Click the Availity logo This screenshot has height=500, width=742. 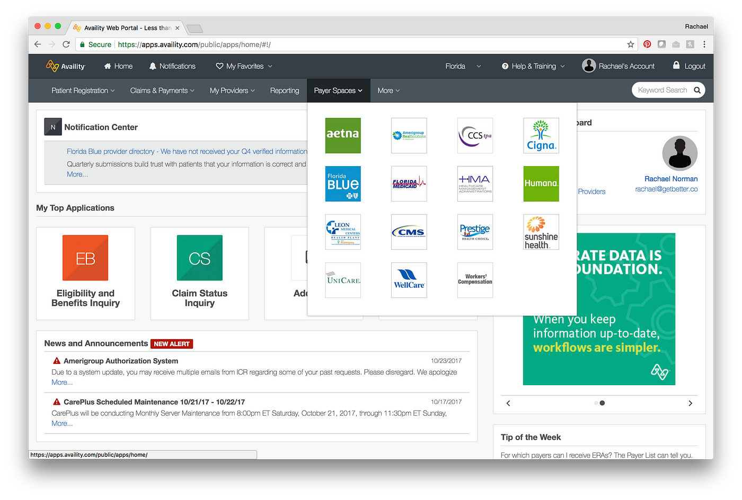[x=66, y=66]
